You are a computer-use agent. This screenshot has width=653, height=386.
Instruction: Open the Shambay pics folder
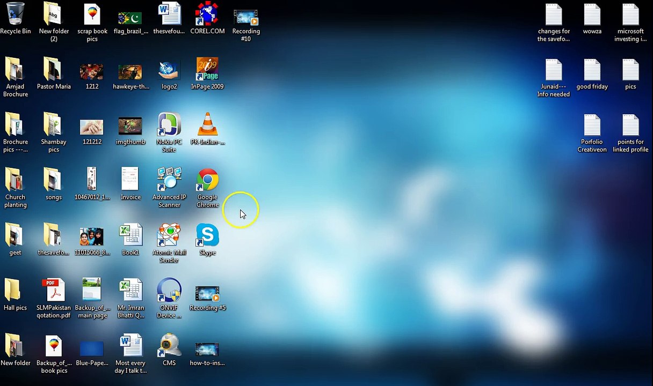point(53,125)
